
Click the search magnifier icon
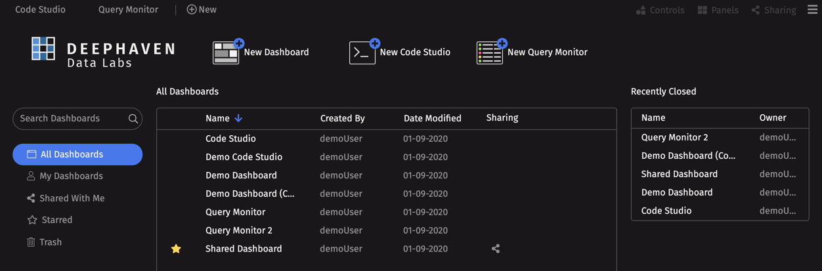pos(133,119)
